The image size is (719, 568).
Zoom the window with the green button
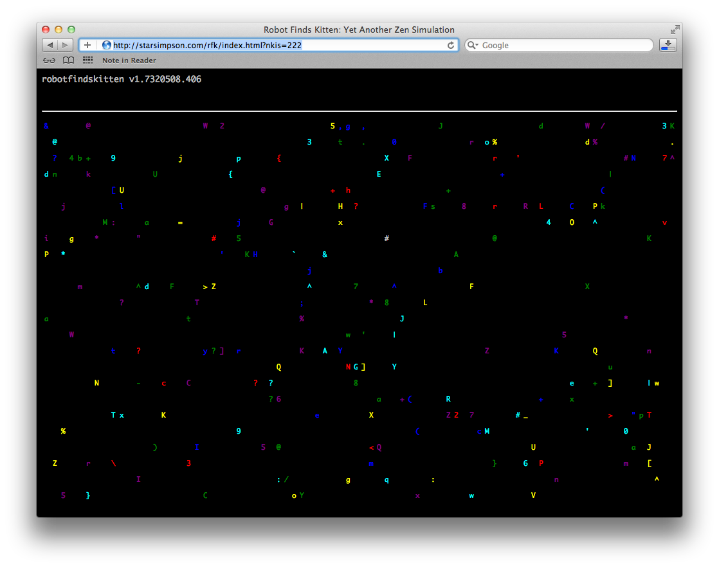[x=71, y=30]
